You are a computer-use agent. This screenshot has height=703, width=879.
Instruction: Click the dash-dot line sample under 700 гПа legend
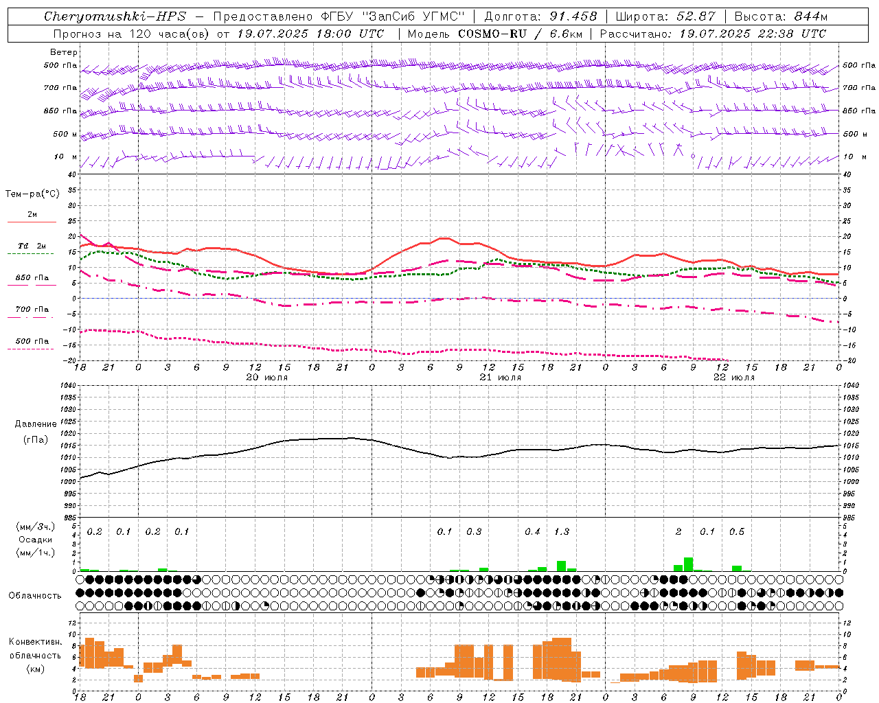click(x=31, y=317)
